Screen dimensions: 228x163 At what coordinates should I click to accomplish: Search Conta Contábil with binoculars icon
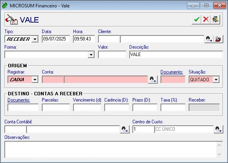pos(125,129)
